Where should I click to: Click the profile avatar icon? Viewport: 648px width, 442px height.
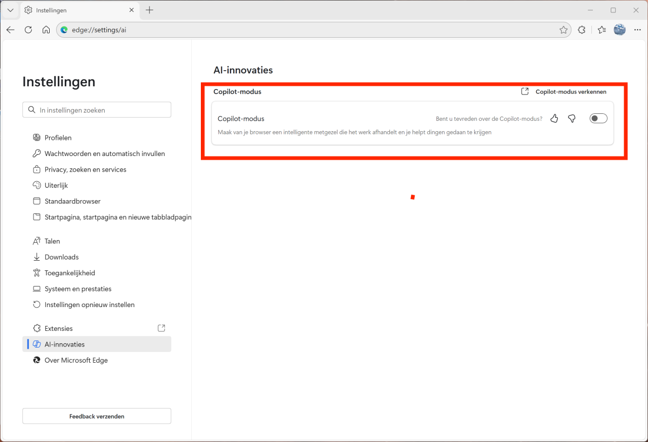(619, 30)
